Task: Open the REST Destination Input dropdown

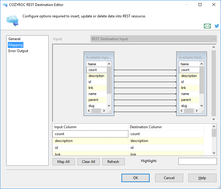Action: [x=154, y=39]
